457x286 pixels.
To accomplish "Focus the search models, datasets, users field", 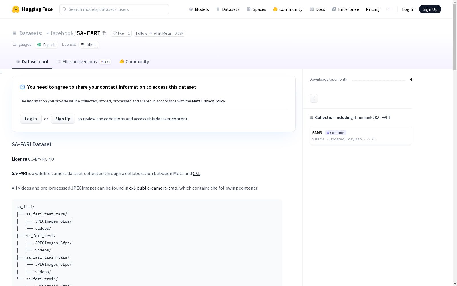I will pyautogui.click(x=114, y=9).
